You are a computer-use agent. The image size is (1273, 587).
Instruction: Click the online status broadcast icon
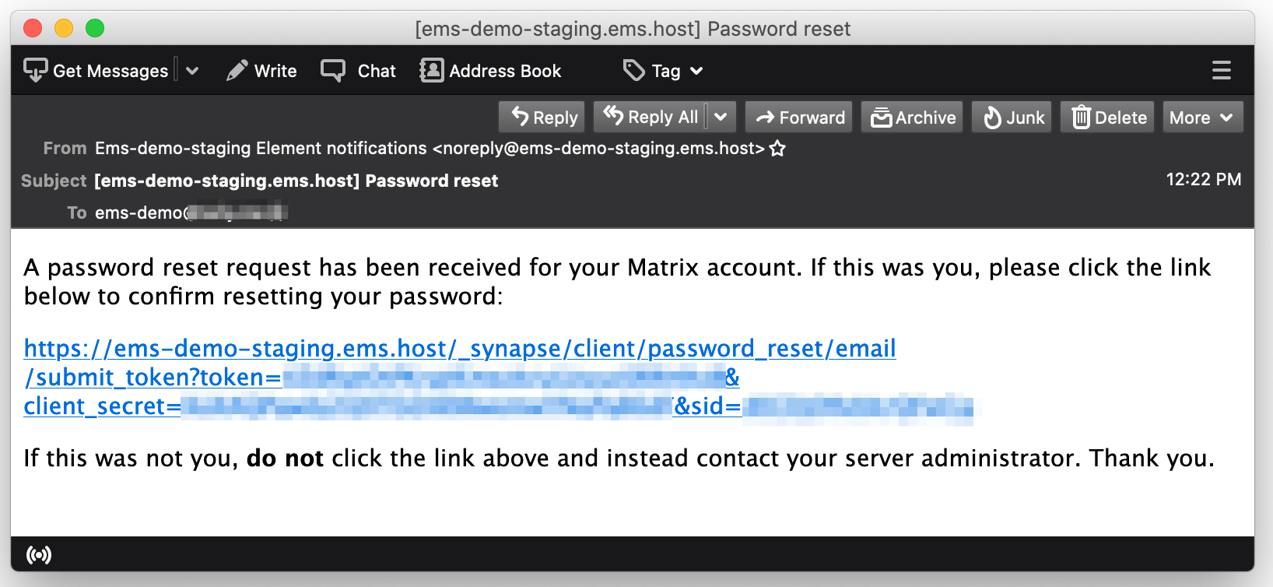coord(39,554)
